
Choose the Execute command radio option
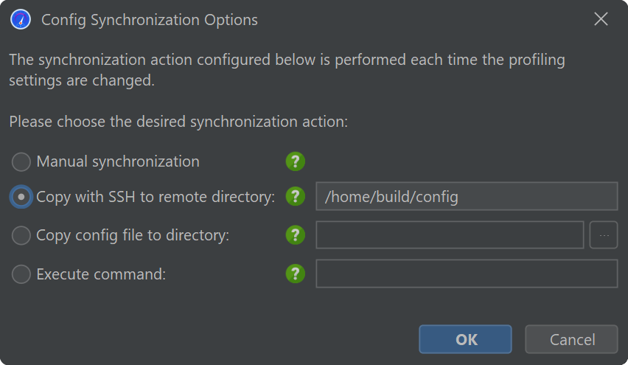pyautogui.click(x=21, y=274)
